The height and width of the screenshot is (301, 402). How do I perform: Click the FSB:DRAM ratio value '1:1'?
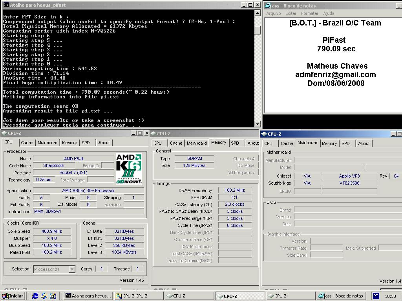[x=235, y=198]
